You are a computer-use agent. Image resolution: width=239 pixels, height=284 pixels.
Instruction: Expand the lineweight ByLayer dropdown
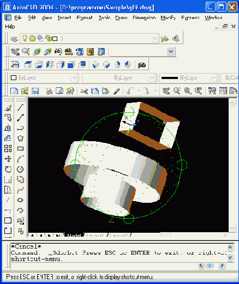click(188, 78)
